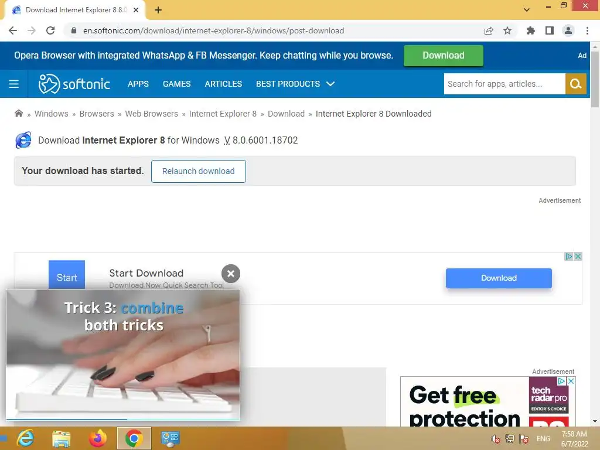Open the taskbar clock showing 7:58 AM
This screenshot has height=450, width=600.
574,439
